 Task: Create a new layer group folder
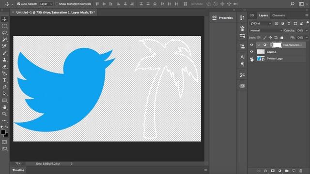click(x=287, y=171)
